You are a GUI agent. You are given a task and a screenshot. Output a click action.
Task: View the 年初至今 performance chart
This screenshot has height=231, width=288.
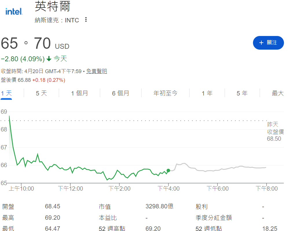point(165,93)
